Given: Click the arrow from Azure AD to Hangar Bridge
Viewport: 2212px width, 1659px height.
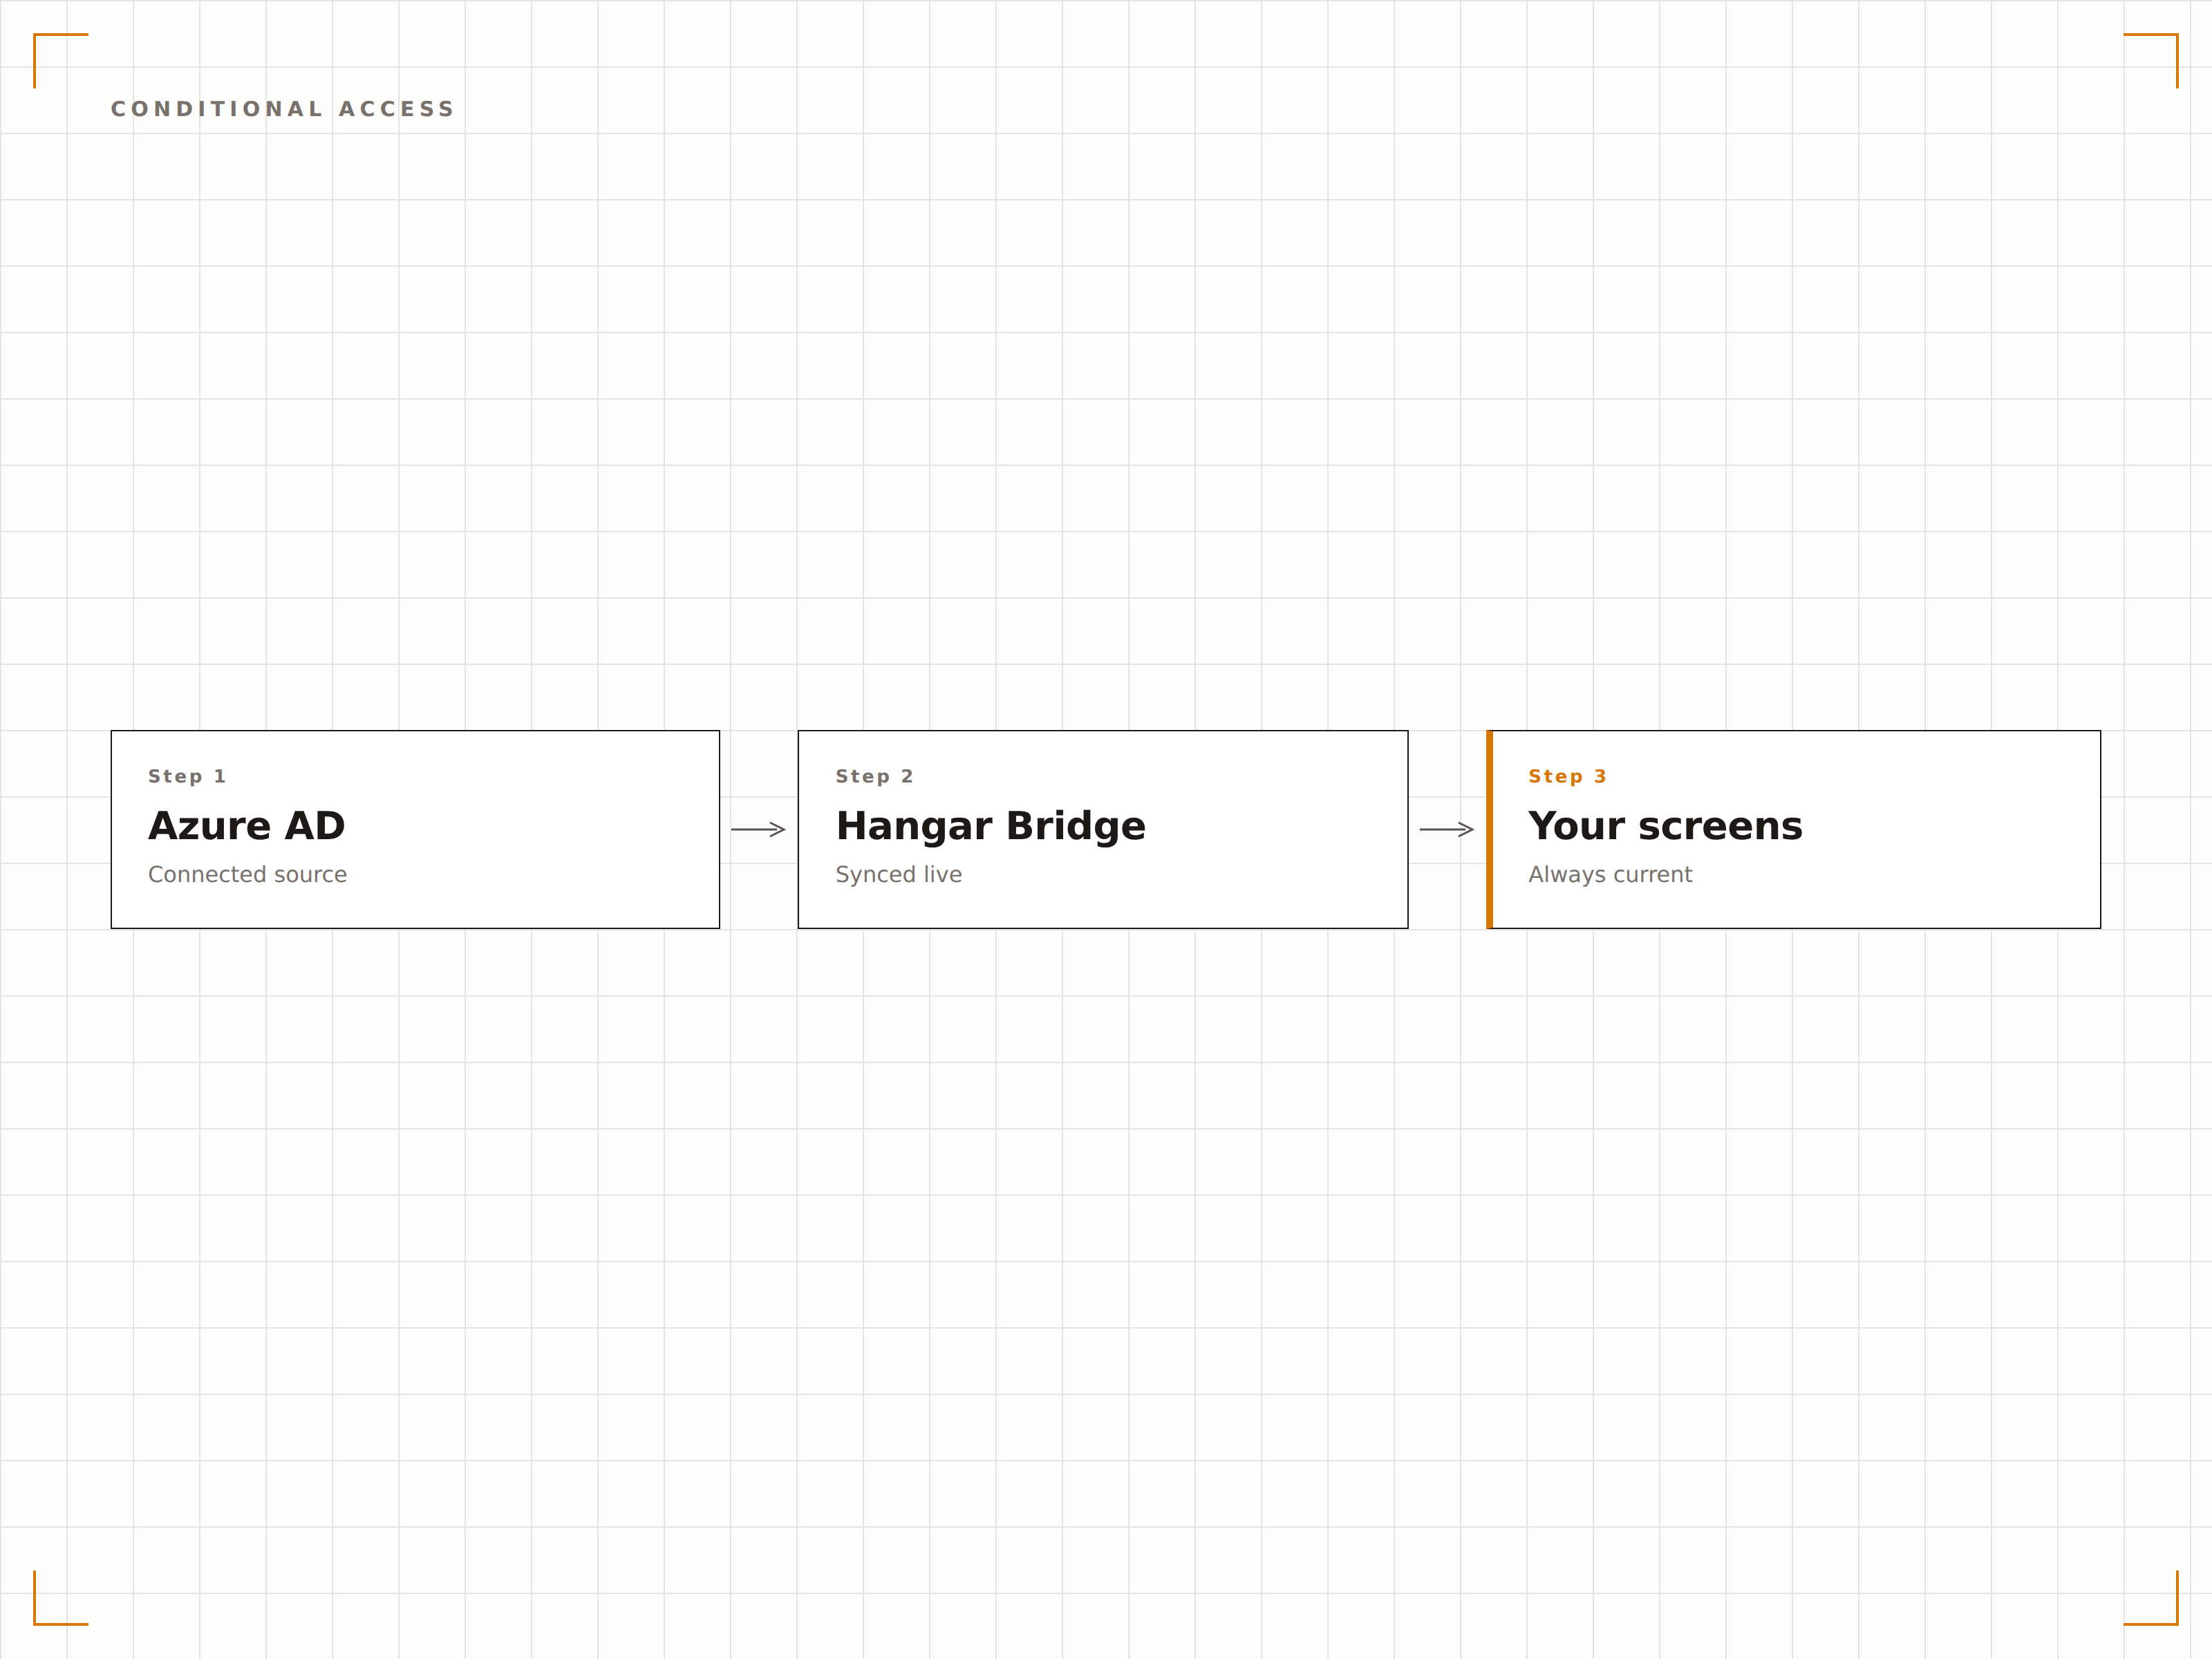Looking at the screenshot, I should click(758, 829).
